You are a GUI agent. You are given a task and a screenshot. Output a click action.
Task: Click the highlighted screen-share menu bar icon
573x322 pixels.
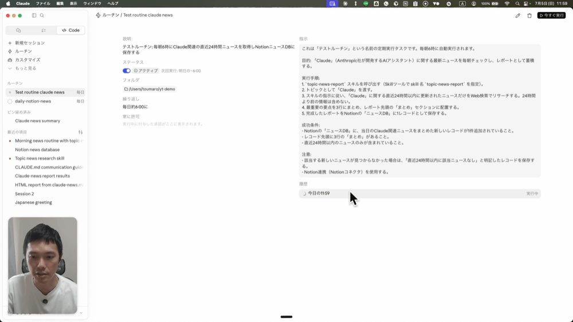pyautogui.click(x=332, y=3)
